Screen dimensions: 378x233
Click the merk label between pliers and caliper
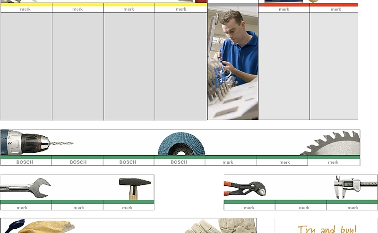[304, 208]
